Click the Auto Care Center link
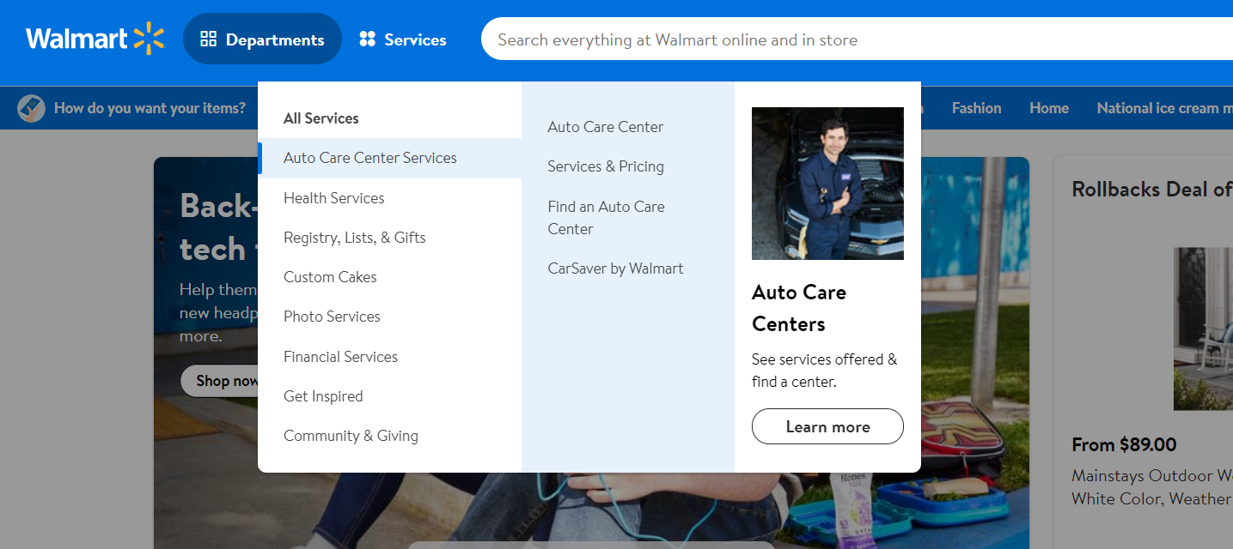1233x549 pixels. point(606,127)
